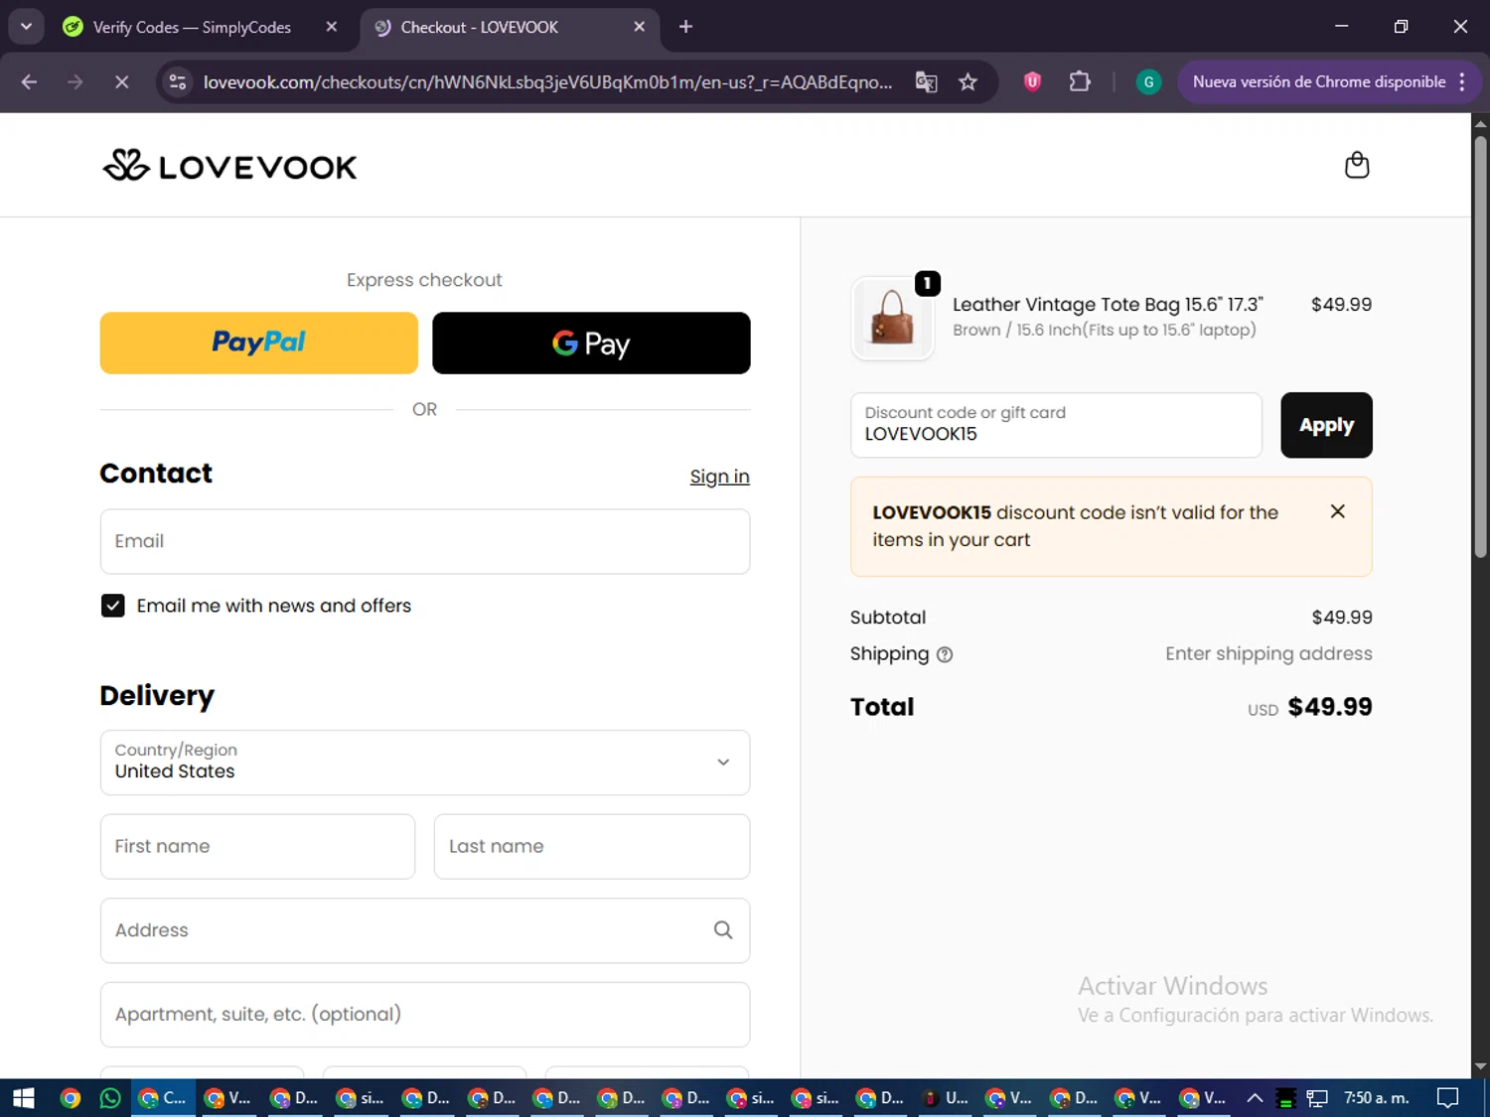
Task: Dismiss the LOVEVOOK15 invalid code message
Action: (x=1337, y=511)
